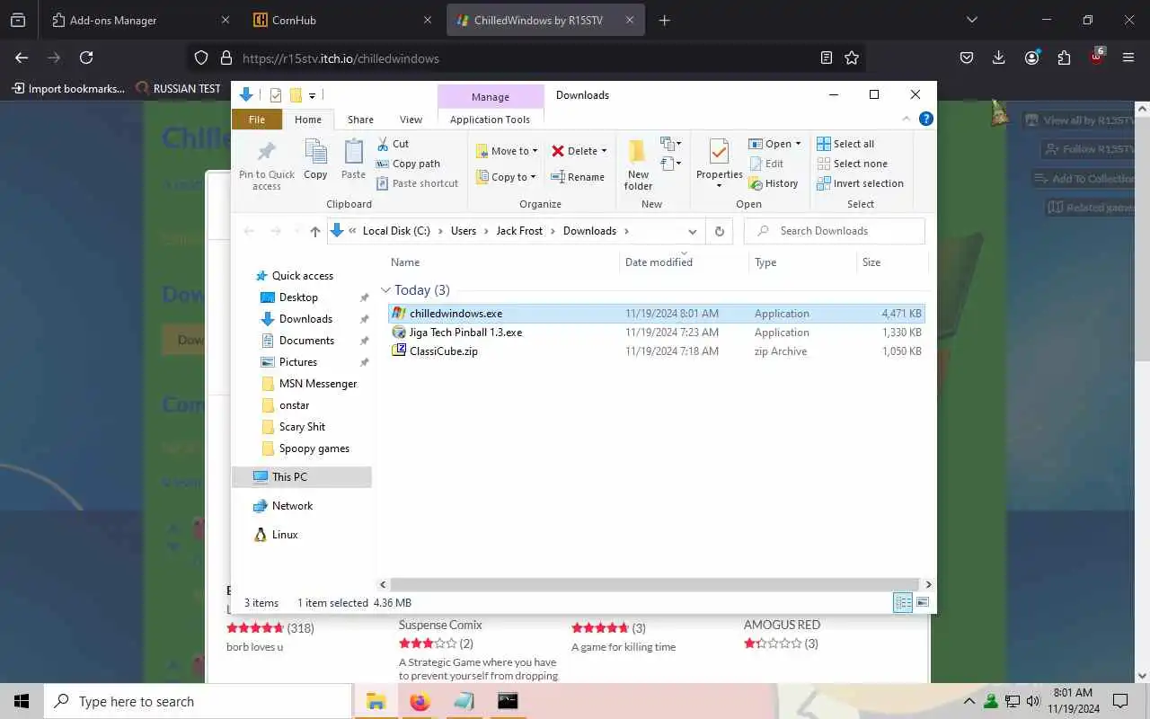Collapse the Today (3) group
Screen dimensions: 1150x719
pyautogui.click(x=386, y=290)
